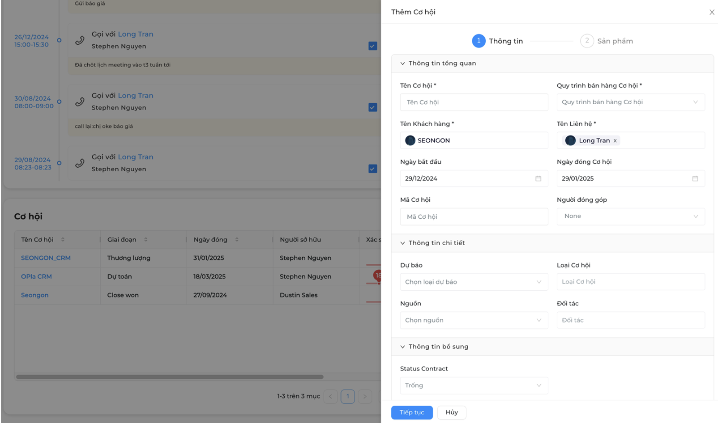Toggle checkbox for 30/08/2024 call

pos(372,107)
